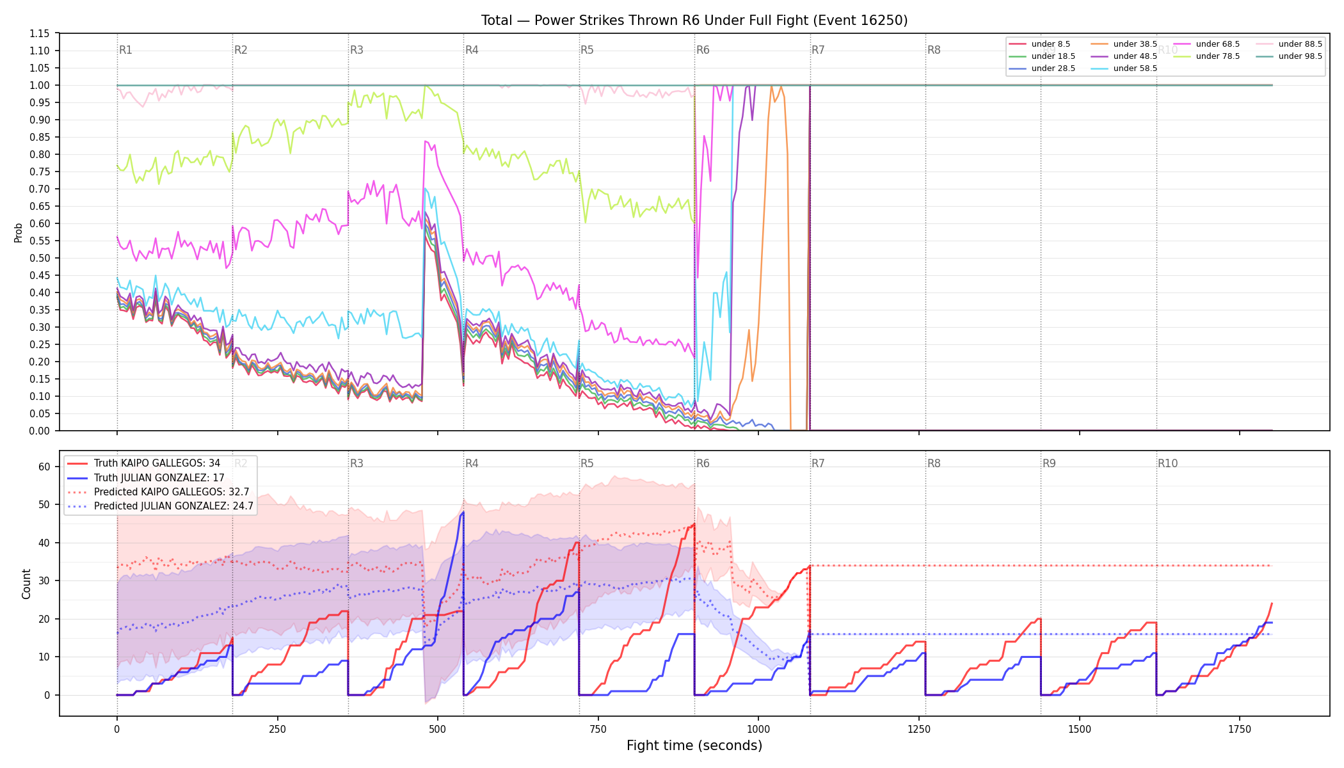Select the 'under 98.5' legend label
Viewport: 1344px width, 768px height.
(x=1300, y=56)
